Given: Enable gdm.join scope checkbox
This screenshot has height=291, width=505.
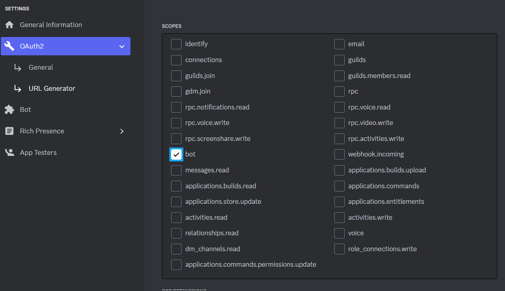Looking at the screenshot, I should point(176,92).
